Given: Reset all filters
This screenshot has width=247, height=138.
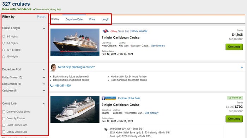Looking at the screenshot, I should point(41,17).
